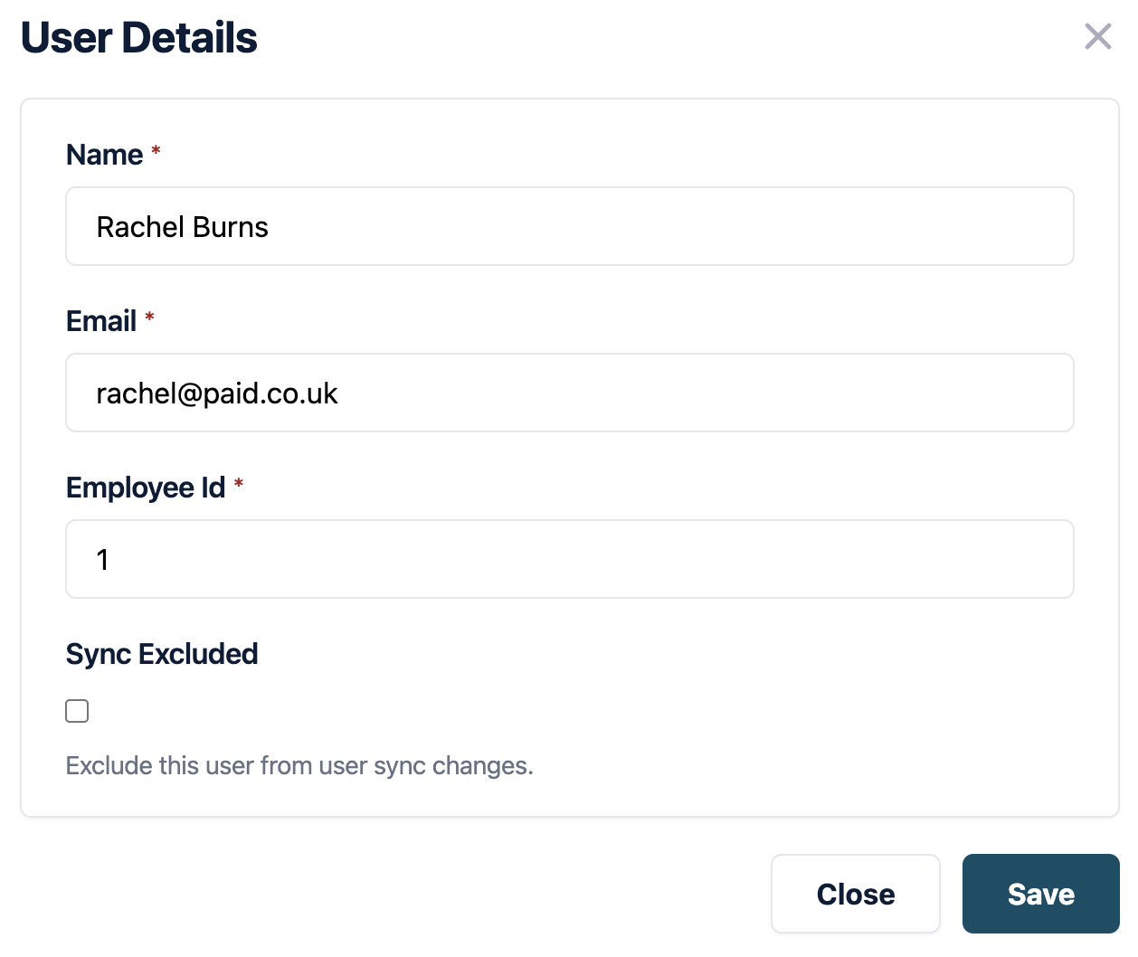Click the User Details heading
The height and width of the screenshot is (957, 1138).
pyautogui.click(x=138, y=38)
